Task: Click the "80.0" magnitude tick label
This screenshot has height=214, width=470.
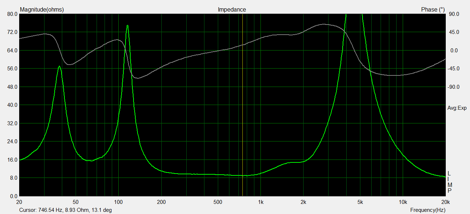Action: tap(12, 14)
